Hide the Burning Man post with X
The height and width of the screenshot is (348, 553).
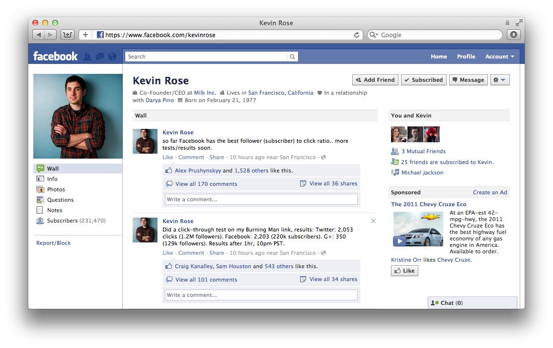pos(373,221)
